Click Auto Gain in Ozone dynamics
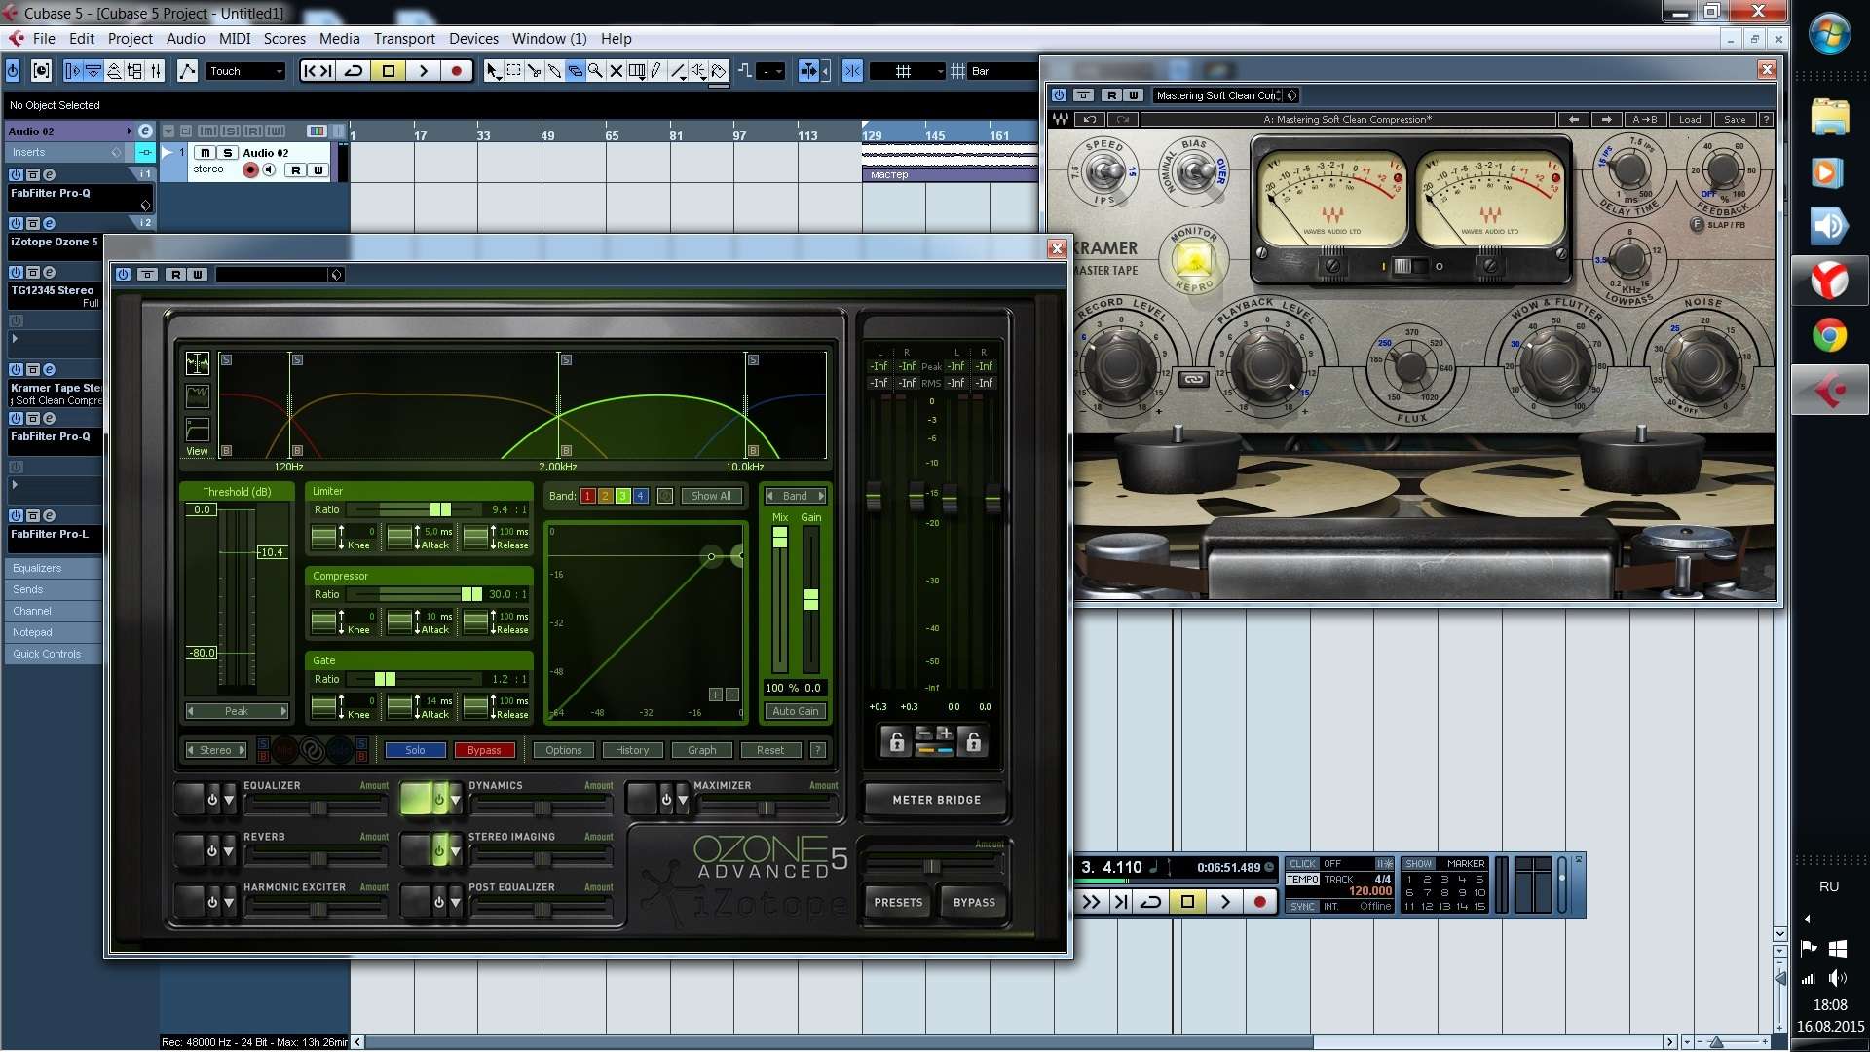The image size is (1870, 1052). point(795,711)
